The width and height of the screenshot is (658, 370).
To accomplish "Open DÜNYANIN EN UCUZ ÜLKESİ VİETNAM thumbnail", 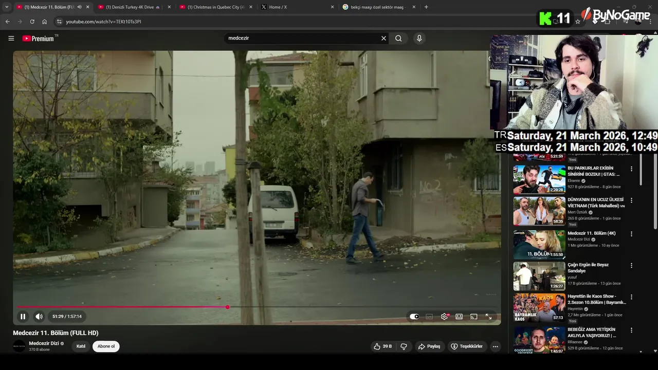I will pos(539,211).
